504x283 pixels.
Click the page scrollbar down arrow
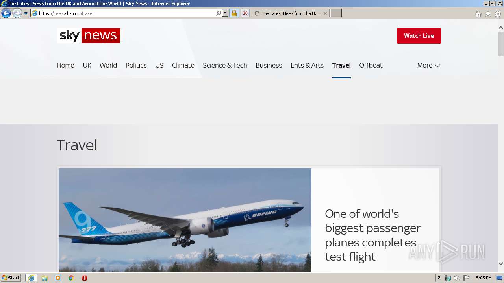(x=501, y=264)
